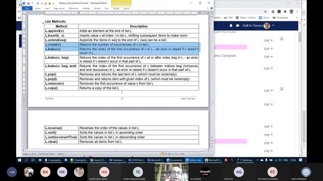The image size is (323, 181).
Task: Open the messages chat bubble icon
Action: coord(238,26)
